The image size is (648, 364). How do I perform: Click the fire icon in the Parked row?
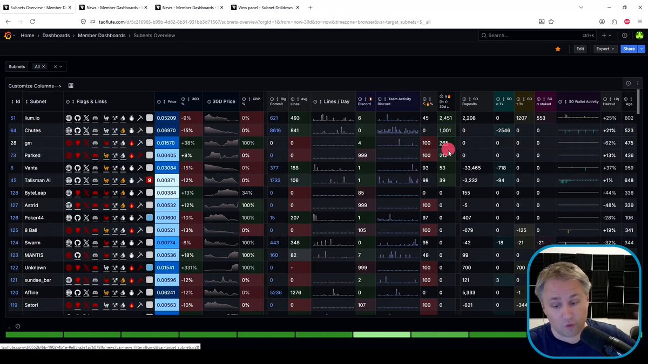pos(131,155)
